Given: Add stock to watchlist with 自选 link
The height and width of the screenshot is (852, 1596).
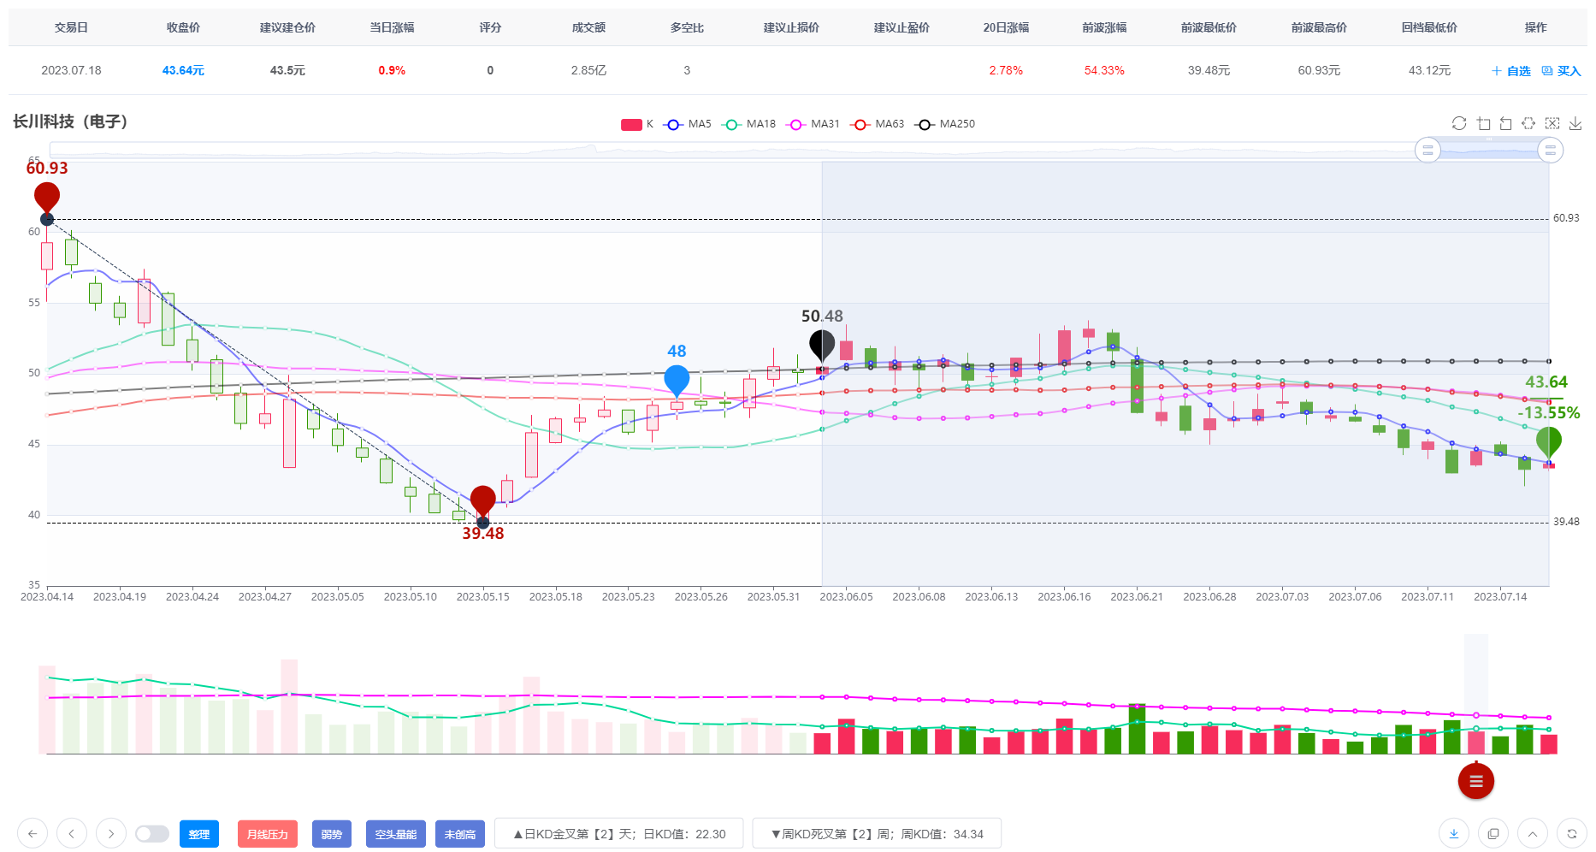Looking at the screenshot, I should (1511, 71).
